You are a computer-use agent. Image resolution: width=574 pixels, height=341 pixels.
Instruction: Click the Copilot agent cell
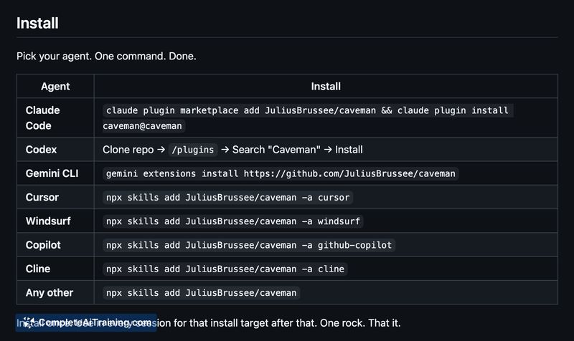click(43, 245)
